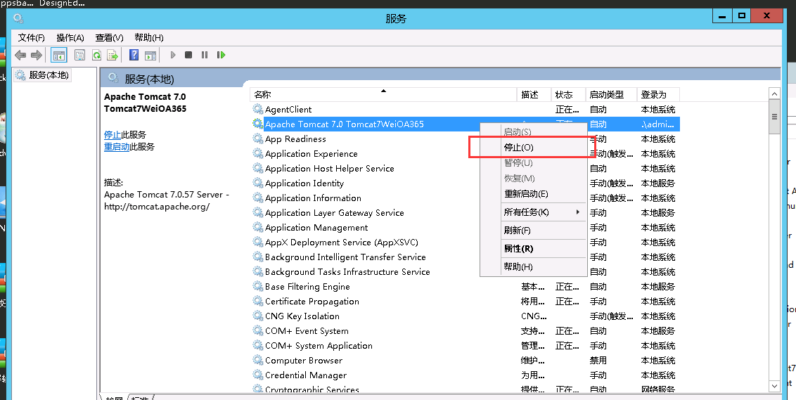Click gear icon beside Application Management
This screenshot has height=400, width=796.
coord(258,227)
